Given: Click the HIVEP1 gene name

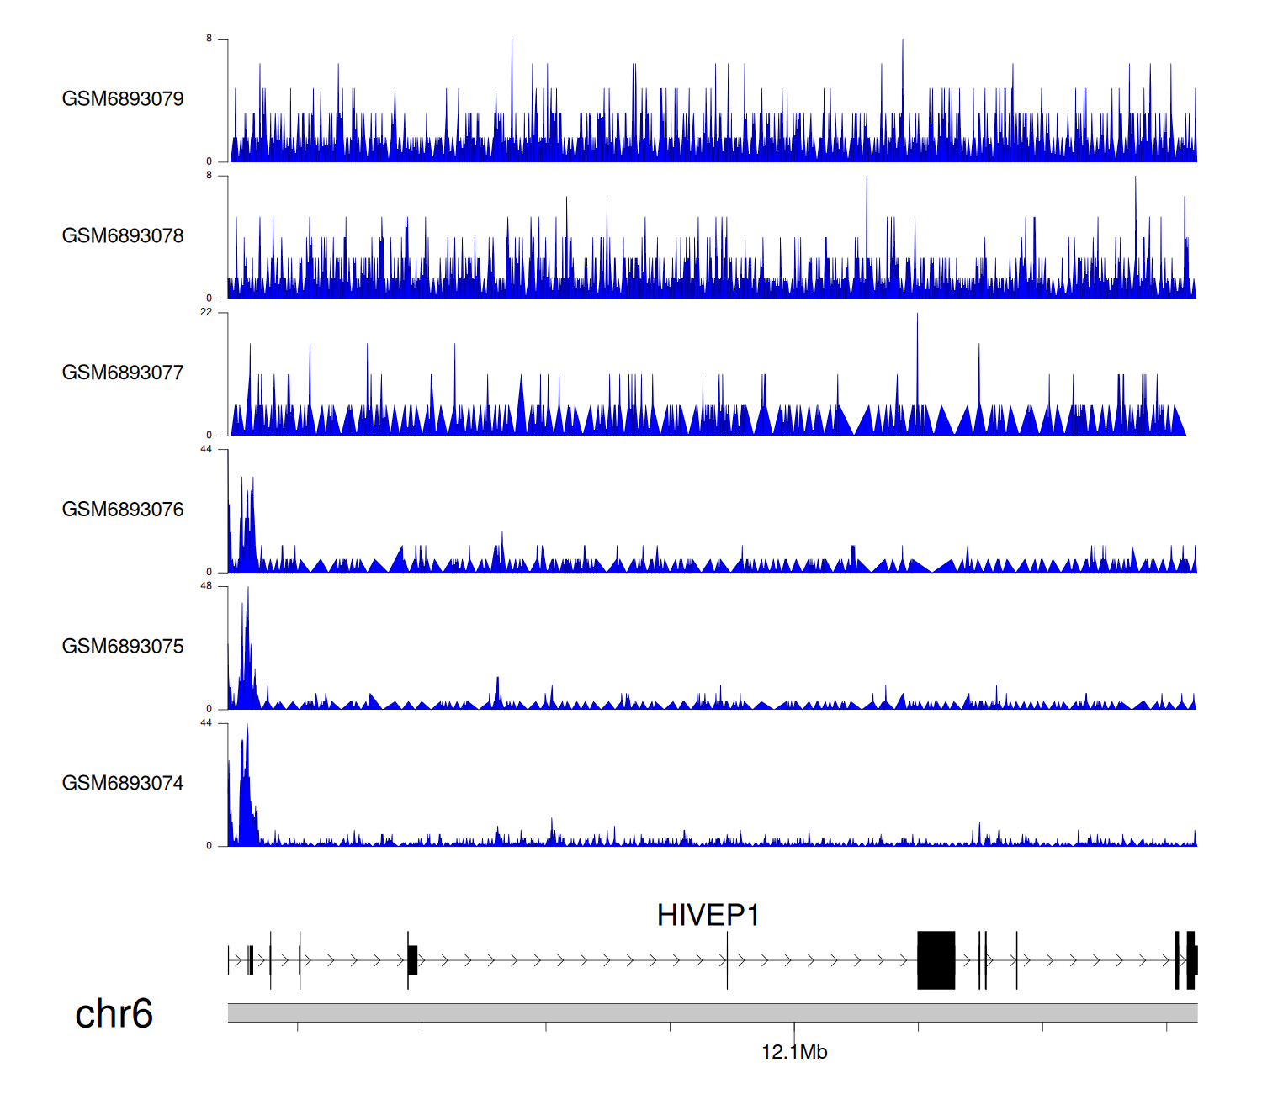Looking at the screenshot, I should click(708, 916).
